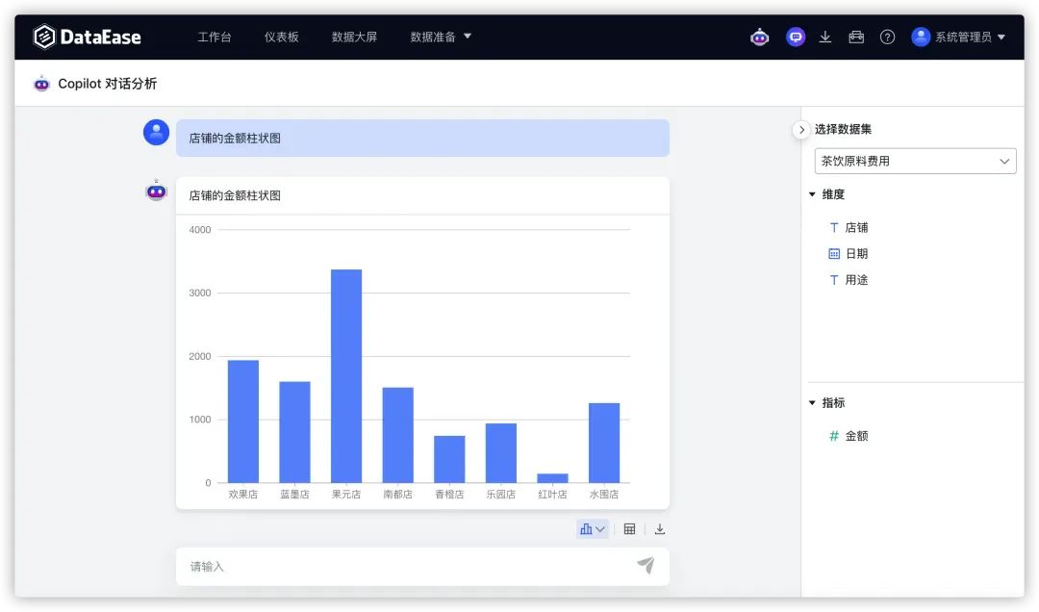The height and width of the screenshot is (612, 1039).
Task: Collapse the 指标 section
Action: pyautogui.click(x=813, y=403)
